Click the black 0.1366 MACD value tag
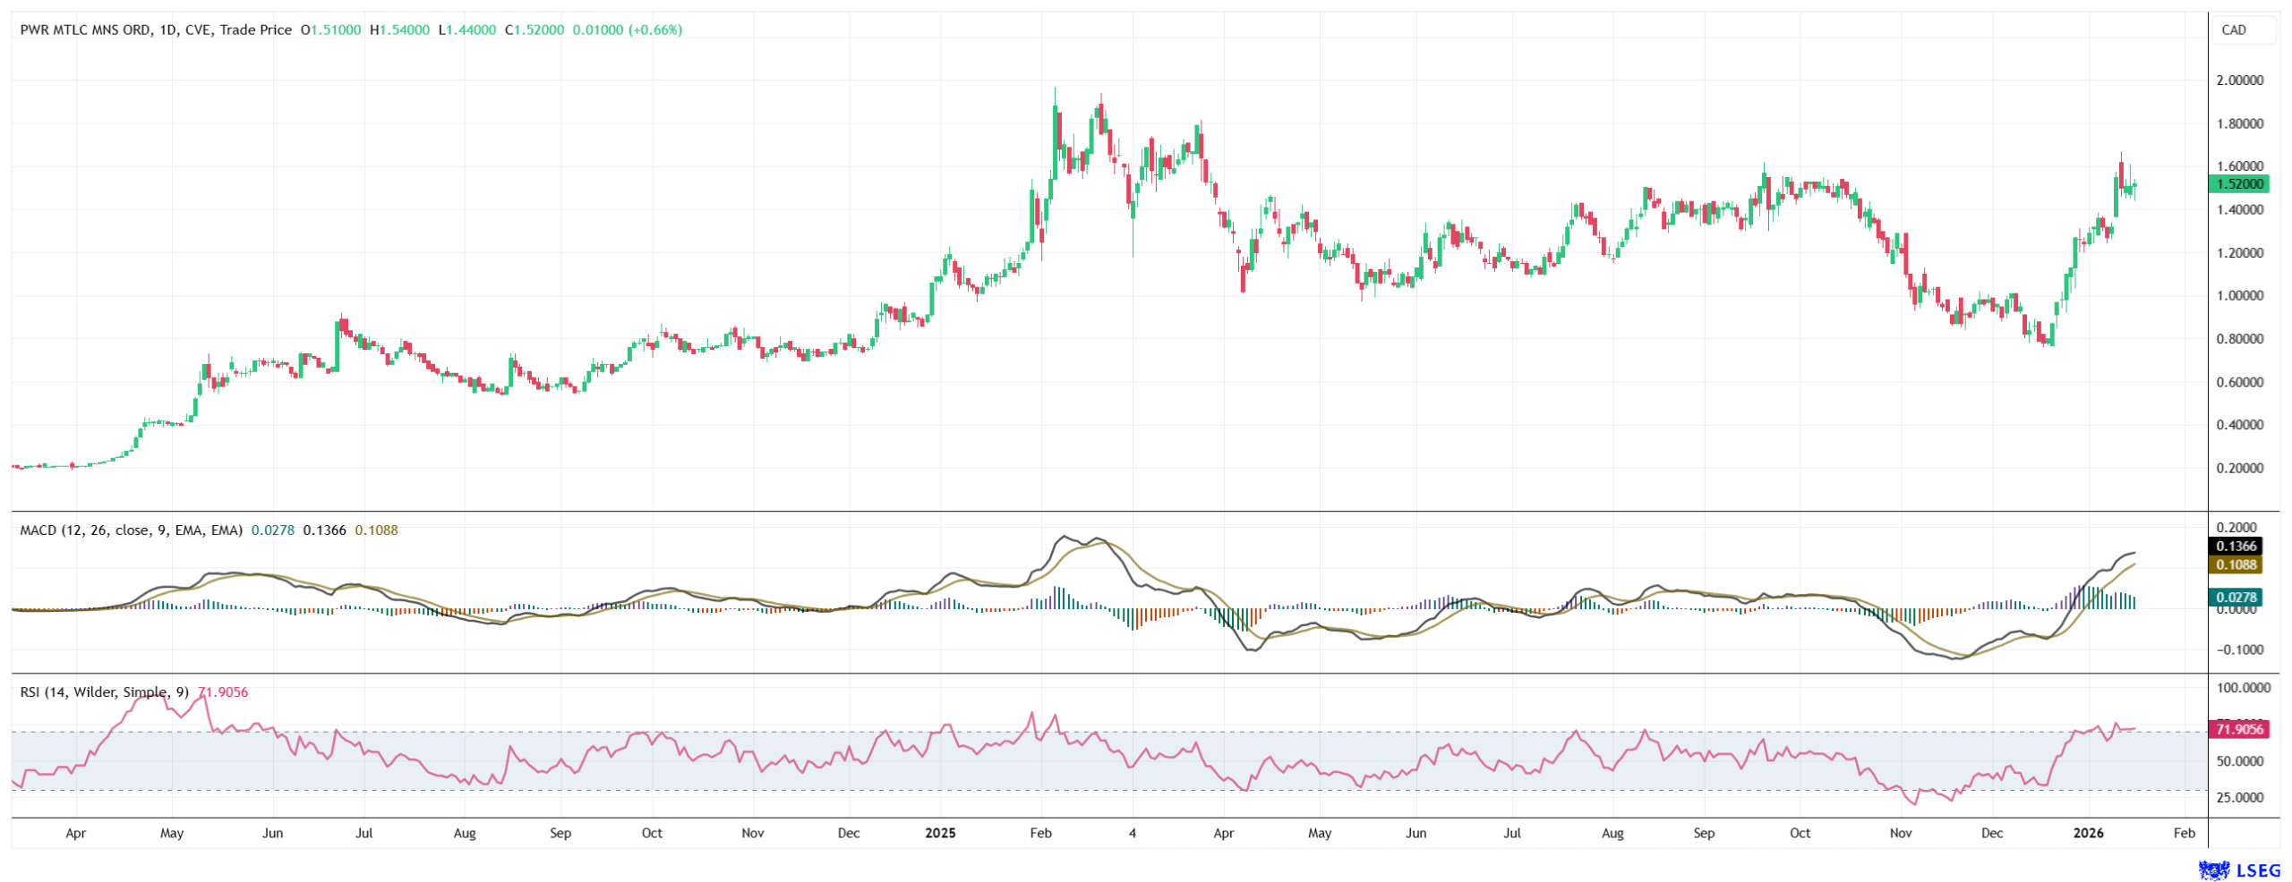 point(2236,546)
